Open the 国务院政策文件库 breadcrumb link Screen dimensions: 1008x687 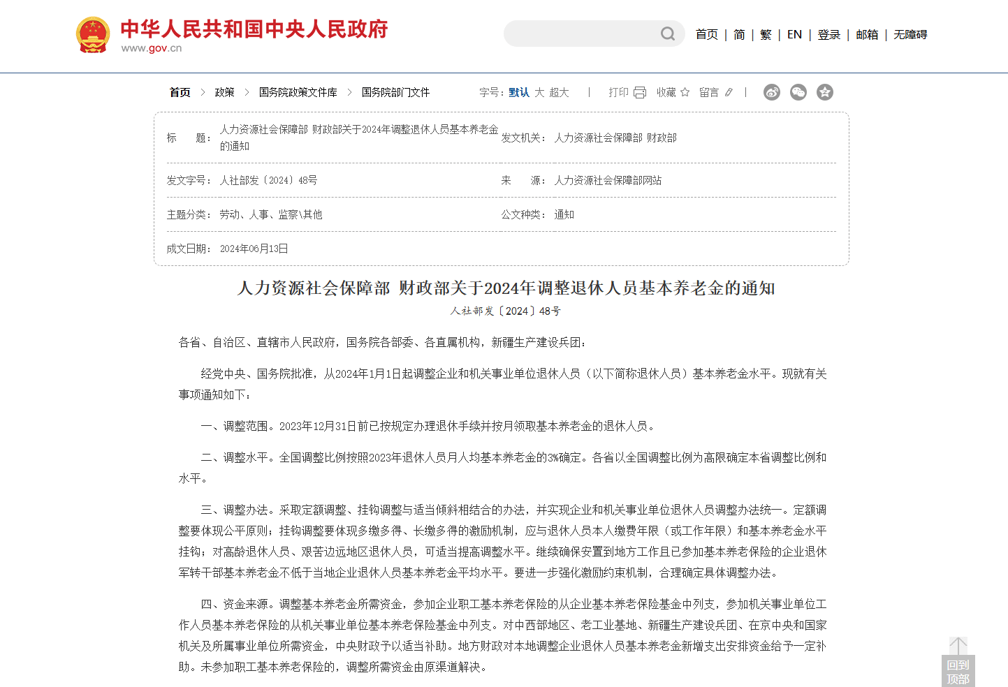[298, 91]
